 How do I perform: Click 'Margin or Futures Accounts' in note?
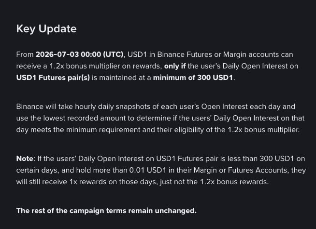click(x=240, y=170)
